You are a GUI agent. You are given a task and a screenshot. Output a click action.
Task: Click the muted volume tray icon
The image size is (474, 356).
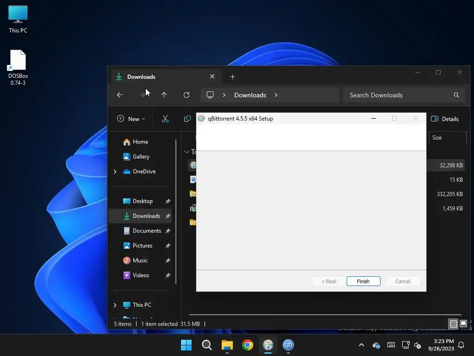click(x=418, y=345)
